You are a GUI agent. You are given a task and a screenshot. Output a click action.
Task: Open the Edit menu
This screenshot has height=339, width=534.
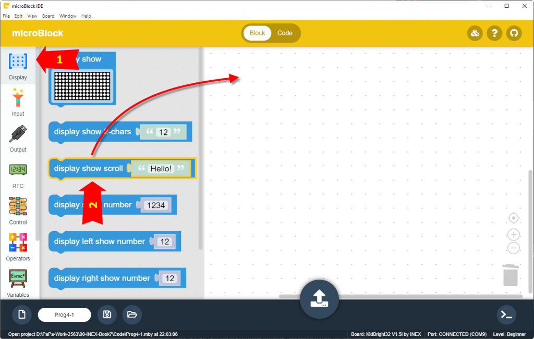click(x=18, y=16)
